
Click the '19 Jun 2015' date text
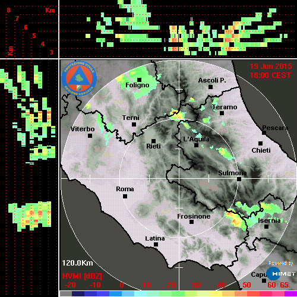click(x=271, y=67)
